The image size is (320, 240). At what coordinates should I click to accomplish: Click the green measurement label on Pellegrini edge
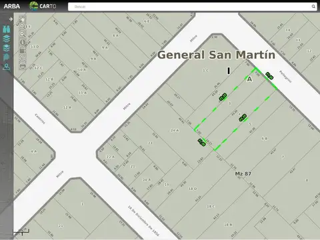269,76
